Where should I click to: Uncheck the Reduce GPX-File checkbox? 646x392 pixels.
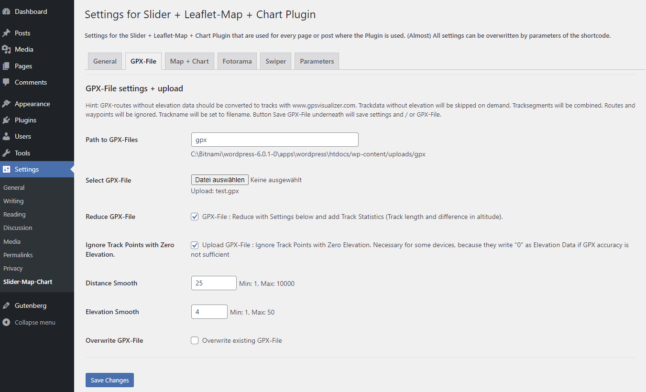pos(195,217)
